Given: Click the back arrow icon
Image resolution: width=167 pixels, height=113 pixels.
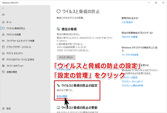Looking at the screenshot, I should click(x=3, y=8).
